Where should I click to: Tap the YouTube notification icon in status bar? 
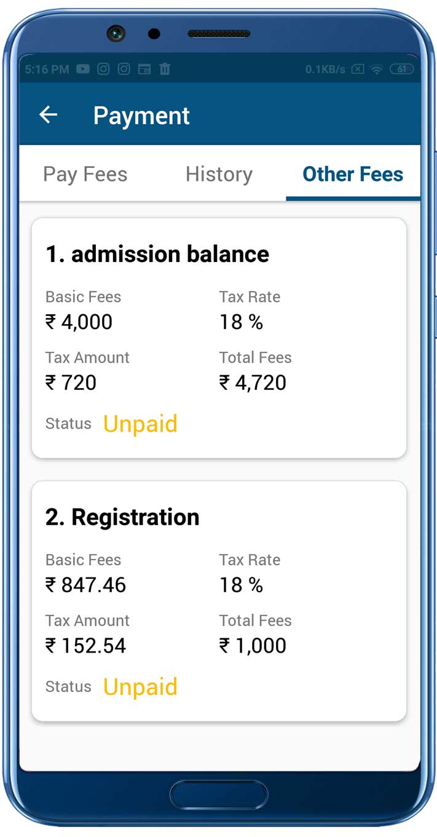(x=82, y=69)
